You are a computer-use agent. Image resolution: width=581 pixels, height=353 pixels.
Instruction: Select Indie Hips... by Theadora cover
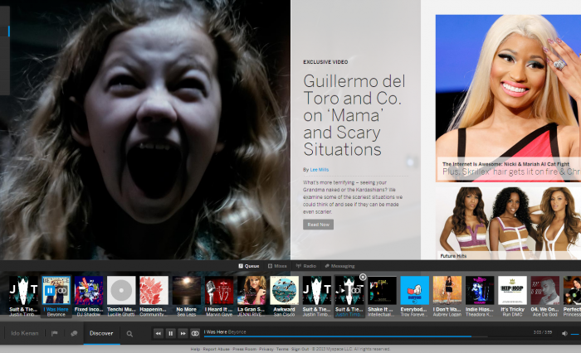point(480,291)
